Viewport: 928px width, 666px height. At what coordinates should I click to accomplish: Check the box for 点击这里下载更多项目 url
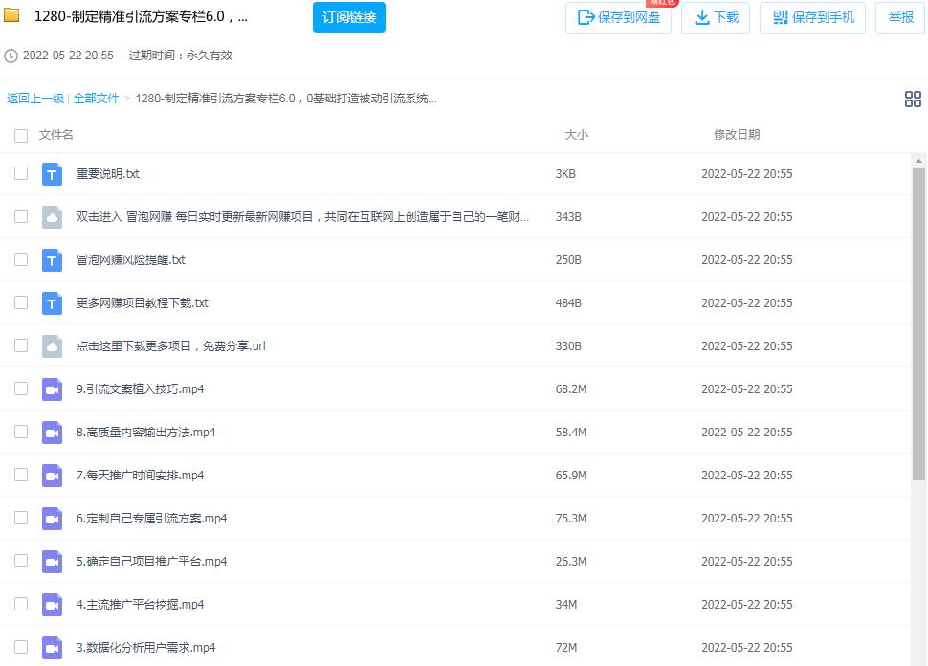(21, 345)
